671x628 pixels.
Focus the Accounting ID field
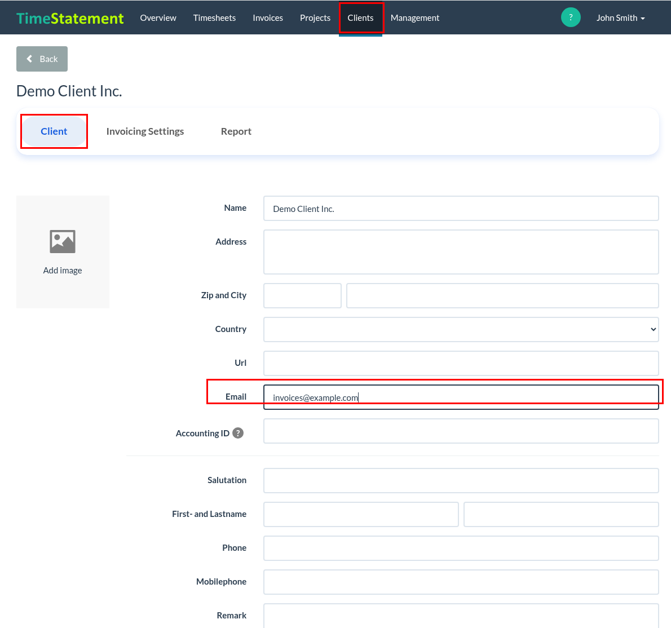(461, 431)
